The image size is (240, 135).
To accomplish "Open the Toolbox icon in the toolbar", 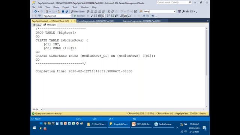I will [187, 12].
